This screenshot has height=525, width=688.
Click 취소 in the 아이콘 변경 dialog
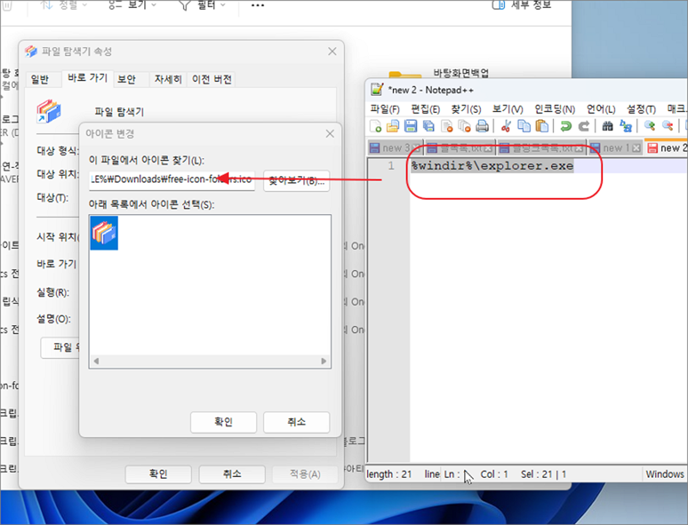(297, 422)
